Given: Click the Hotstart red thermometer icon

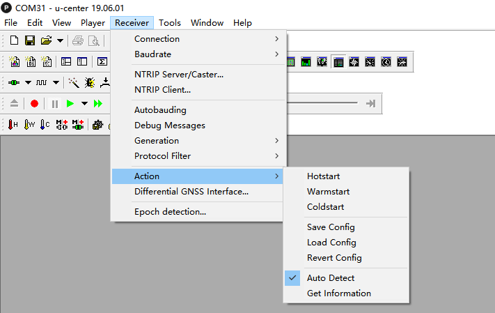Looking at the screenshot, I should 13,125.
